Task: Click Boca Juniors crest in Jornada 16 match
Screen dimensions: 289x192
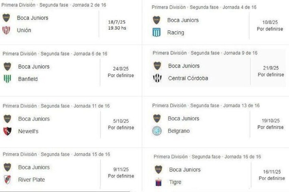Action: pos(158,170)
